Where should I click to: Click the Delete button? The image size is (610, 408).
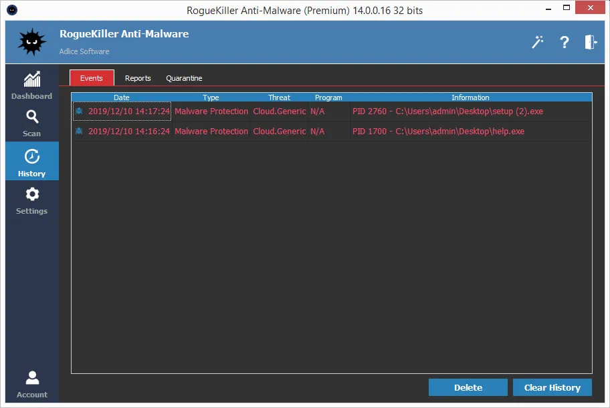[x=468, y=387]
